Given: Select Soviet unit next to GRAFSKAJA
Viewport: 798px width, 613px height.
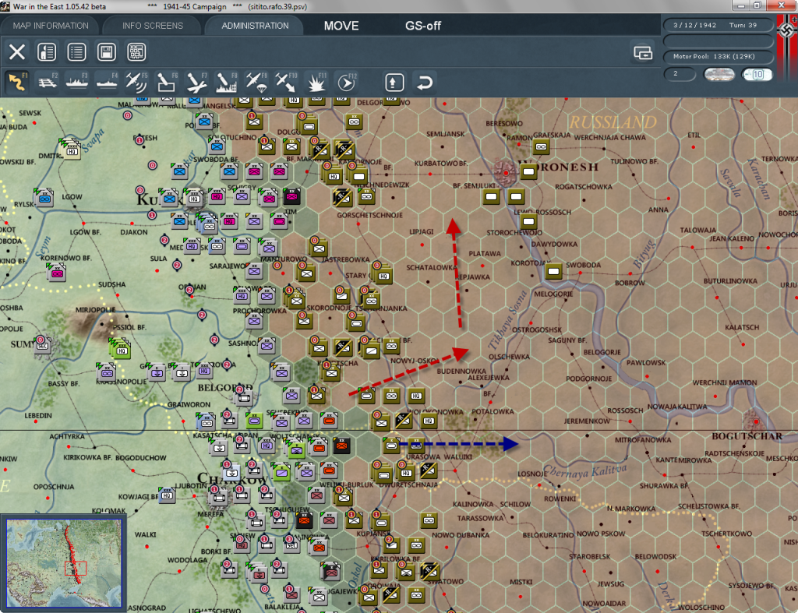Looking at the screenshot, I should 541,147.
